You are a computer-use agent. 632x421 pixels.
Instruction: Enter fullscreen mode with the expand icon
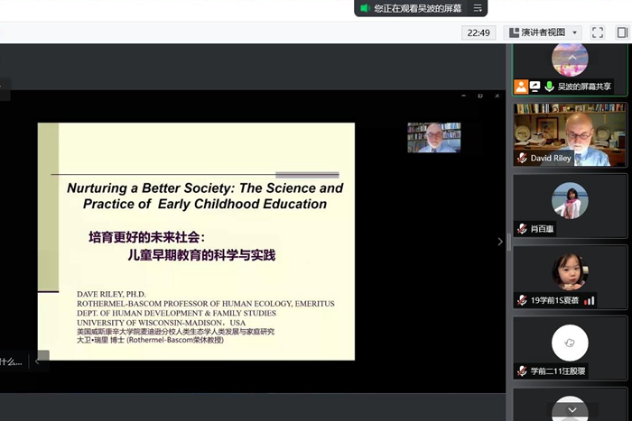(598, 32)
